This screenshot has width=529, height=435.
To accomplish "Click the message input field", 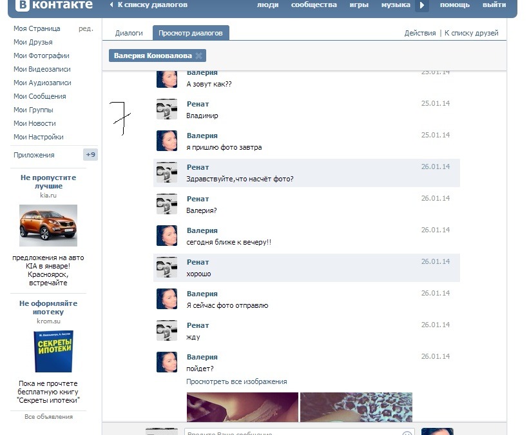I will tap(299, 432).
